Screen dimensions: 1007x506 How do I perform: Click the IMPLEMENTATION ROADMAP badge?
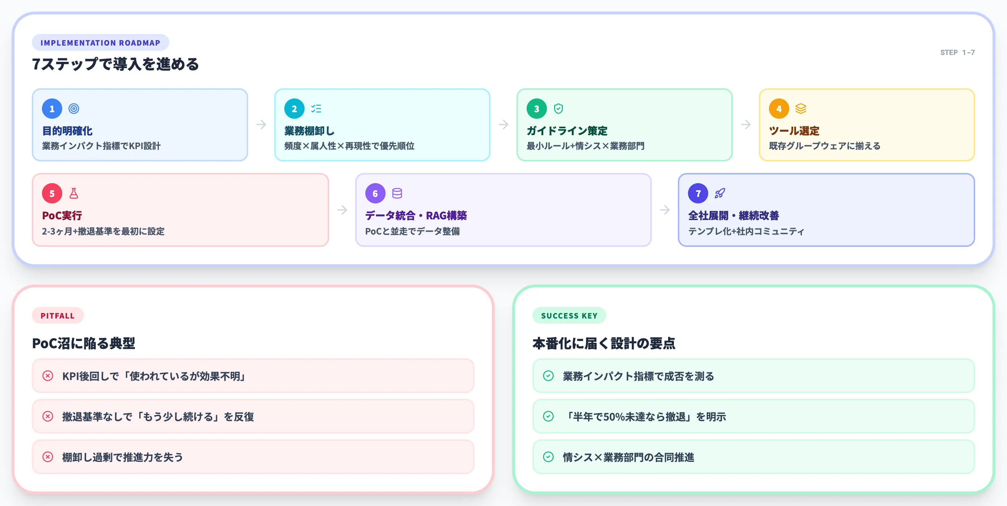coord(101,43)
